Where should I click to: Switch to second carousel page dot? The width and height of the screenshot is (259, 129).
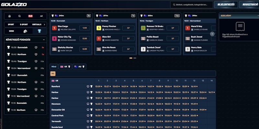[135, 58]
